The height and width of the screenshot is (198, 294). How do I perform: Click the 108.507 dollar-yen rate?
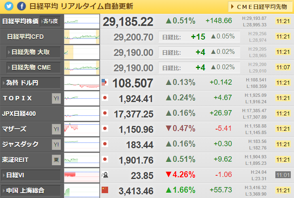click(133, 83)
